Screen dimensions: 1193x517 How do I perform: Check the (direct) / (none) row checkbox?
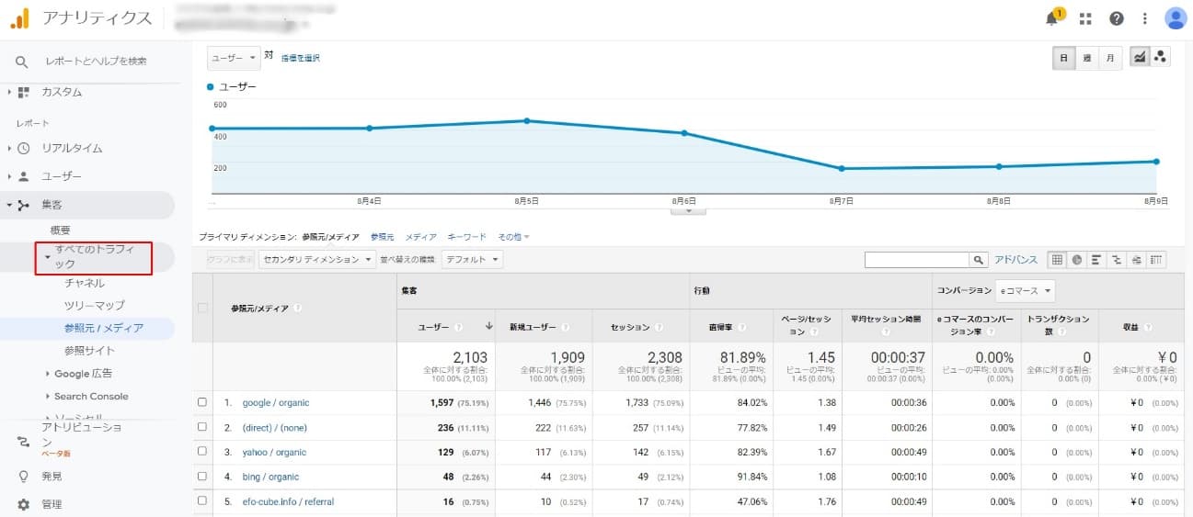click(202, 427)
